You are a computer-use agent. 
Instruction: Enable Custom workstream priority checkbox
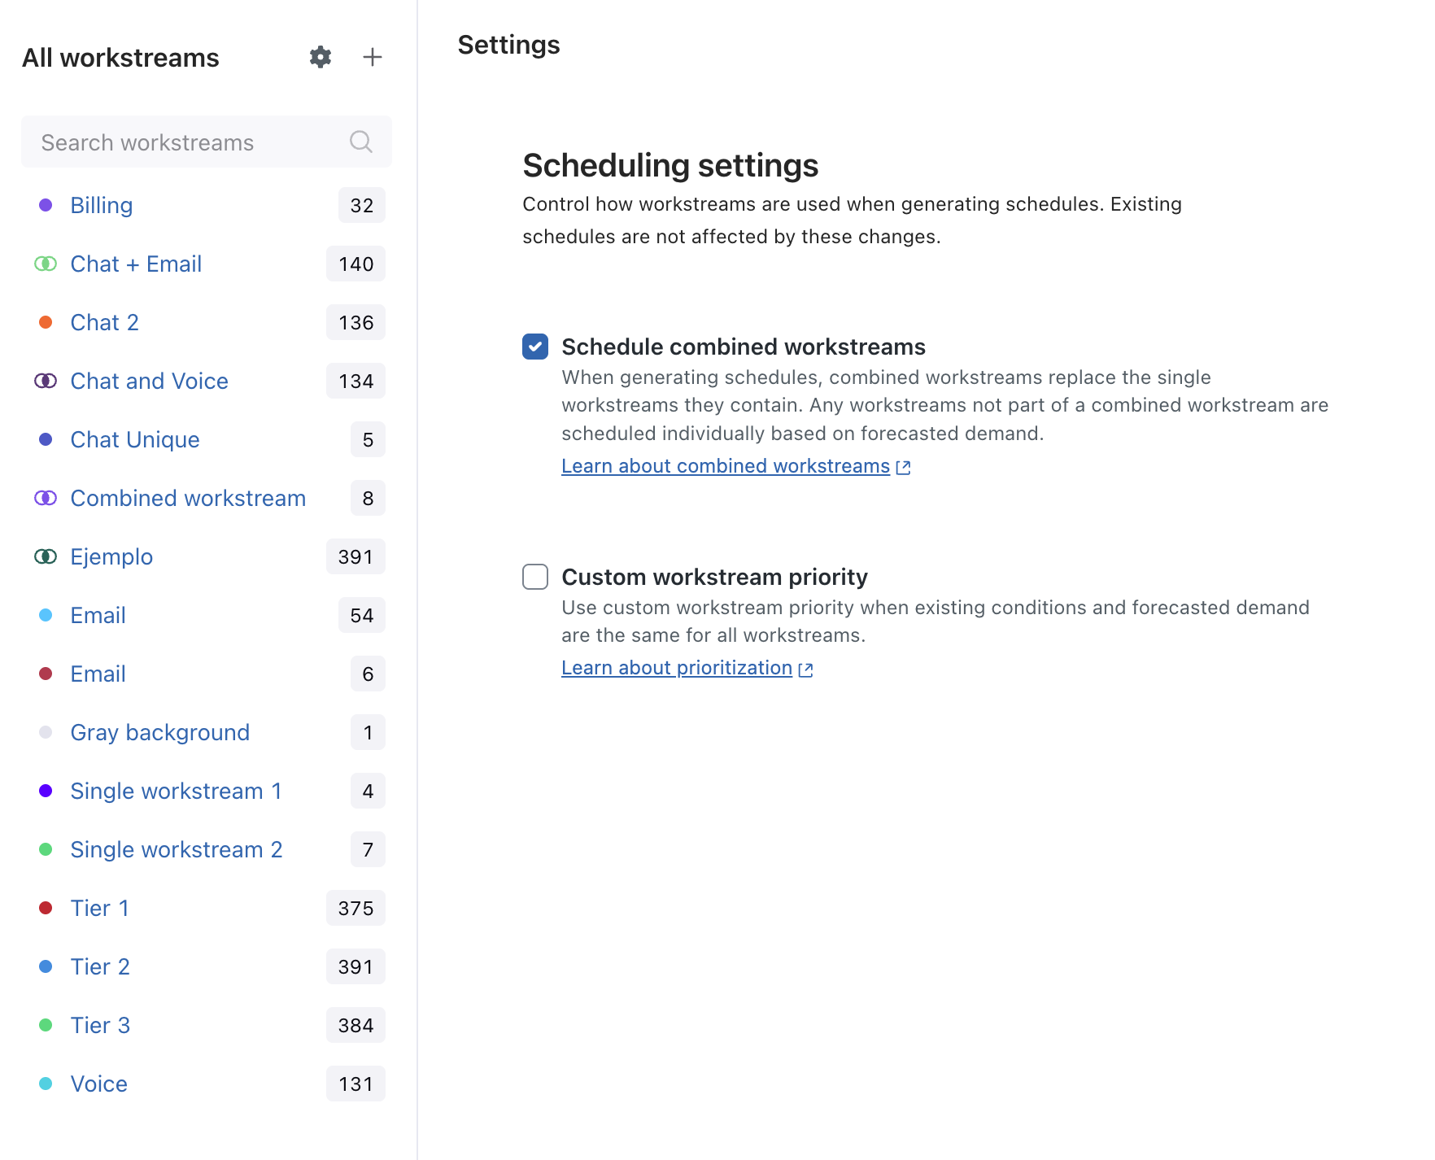(535, 577)
